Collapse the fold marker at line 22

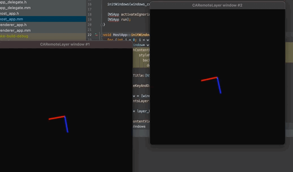click(x=102, y=35)
